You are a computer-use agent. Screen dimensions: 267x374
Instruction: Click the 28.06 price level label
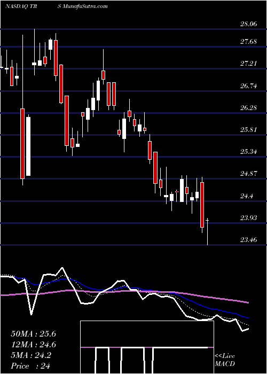point(249,24)
